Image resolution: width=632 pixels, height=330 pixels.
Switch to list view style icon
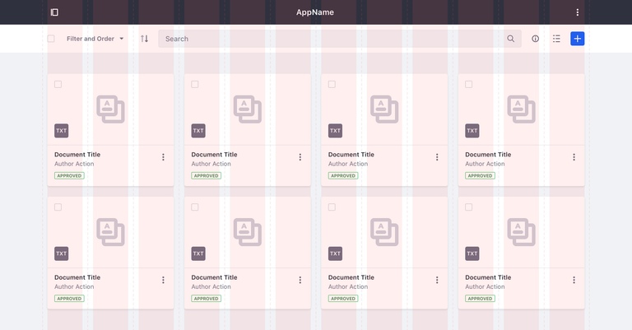click(x=556, y=39)
